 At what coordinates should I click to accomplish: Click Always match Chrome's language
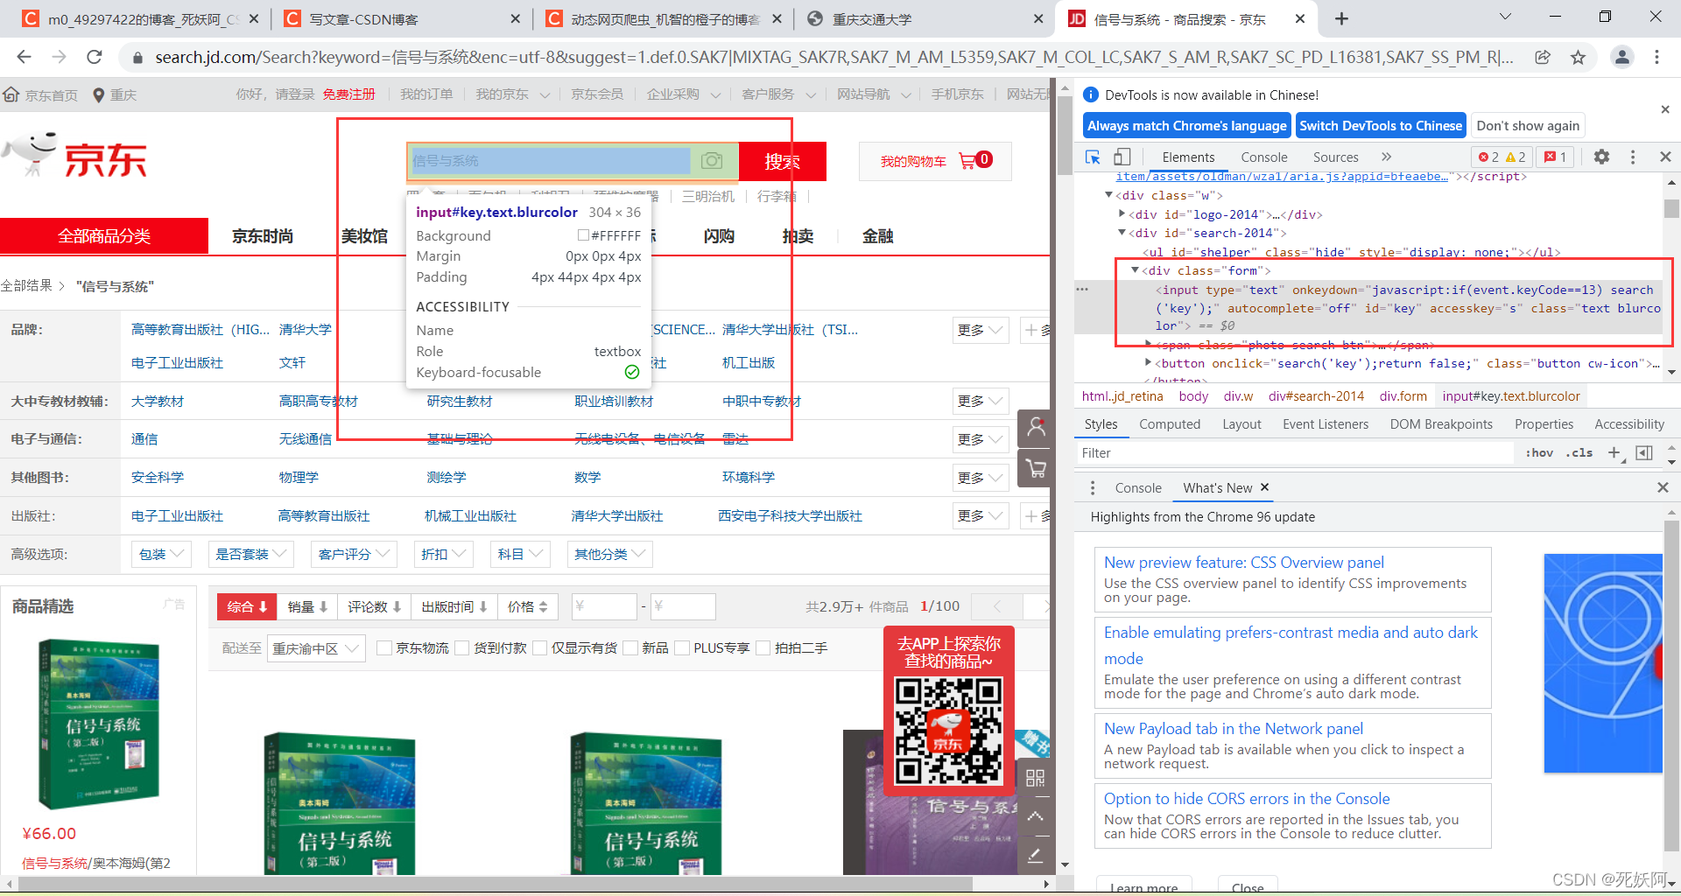1186,126
